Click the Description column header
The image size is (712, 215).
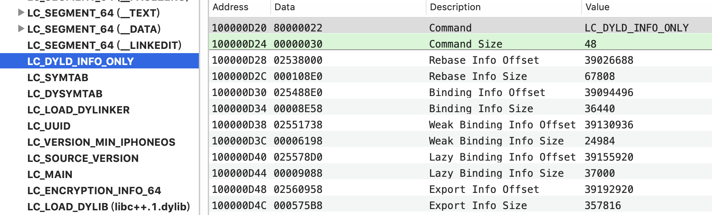455,7
